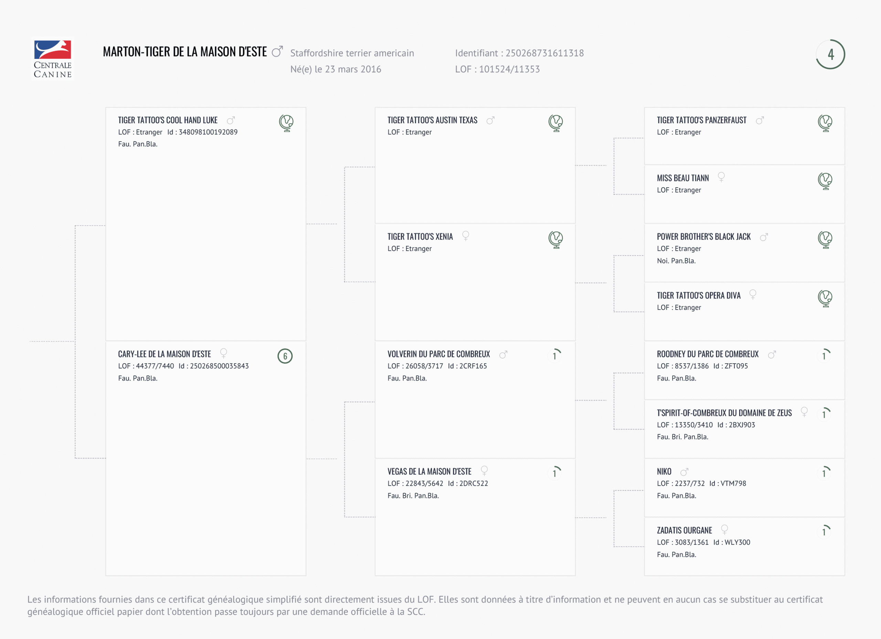Open Vegas de la Maison d'Este entry
This screenshot has height=639, width=881.
point(429,471)
